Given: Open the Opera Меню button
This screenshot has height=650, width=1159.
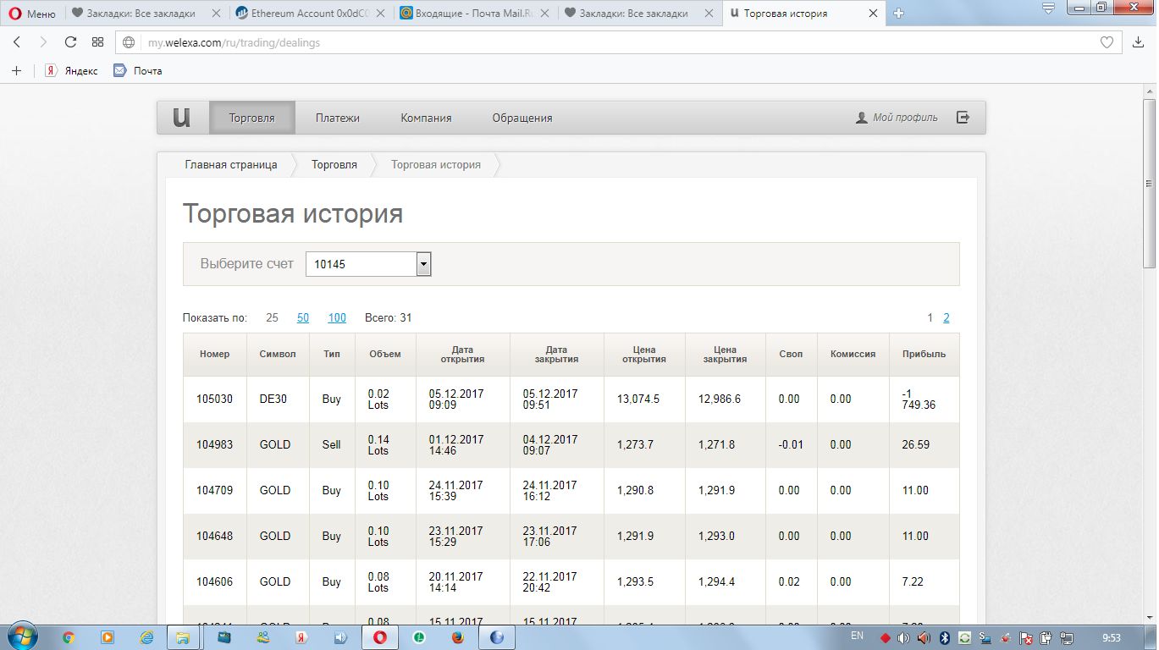Looking at the screenshot, I should [x=31, y=14].
